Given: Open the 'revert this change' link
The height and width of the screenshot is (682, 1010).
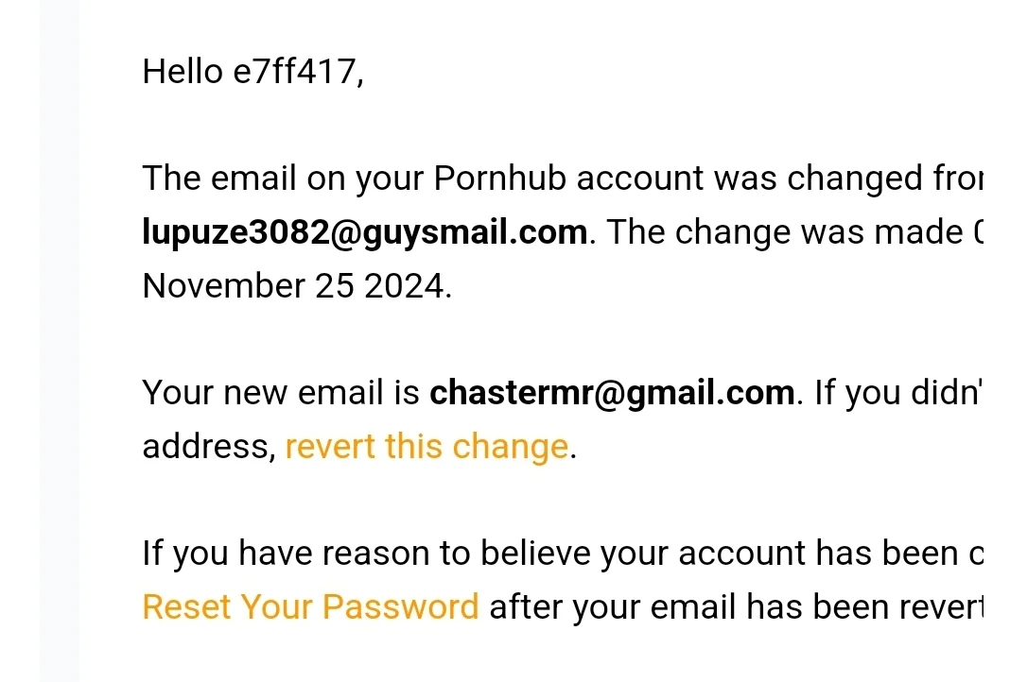Looking at the screenshot, I should pyautogui.click(x=427, y=447).
